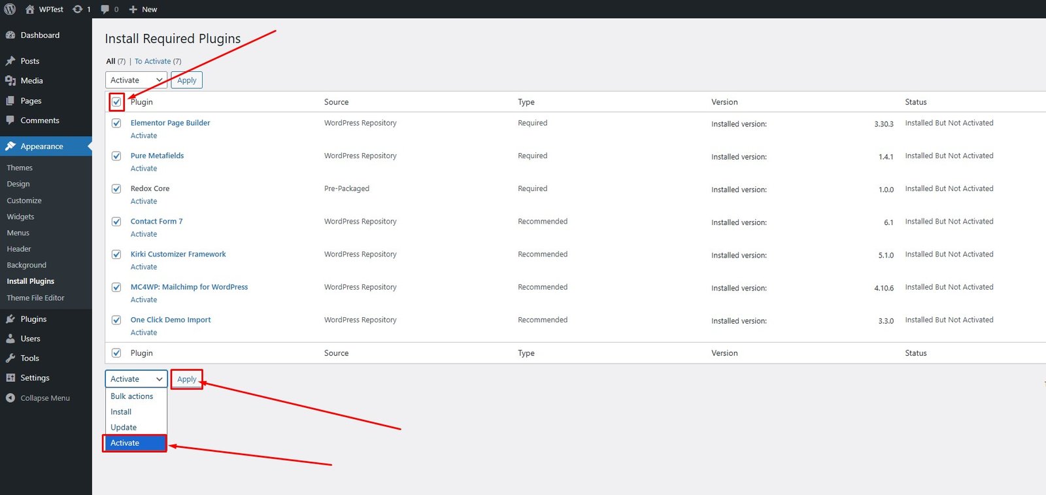This screenshot has height=495, width=1046.
Task: Choose Activate in dropdown list
Action: click(x=136, y=443)
